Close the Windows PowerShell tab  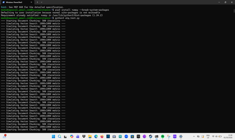pos(31,2)
